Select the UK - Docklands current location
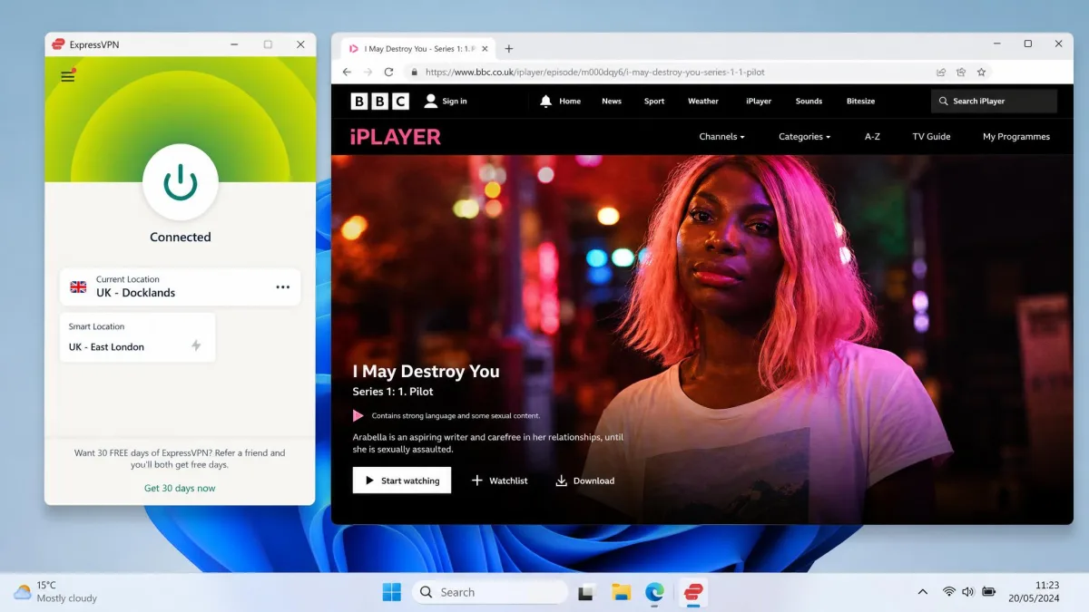Screen dimensions: 1089x612 click(x=180, y=287)
